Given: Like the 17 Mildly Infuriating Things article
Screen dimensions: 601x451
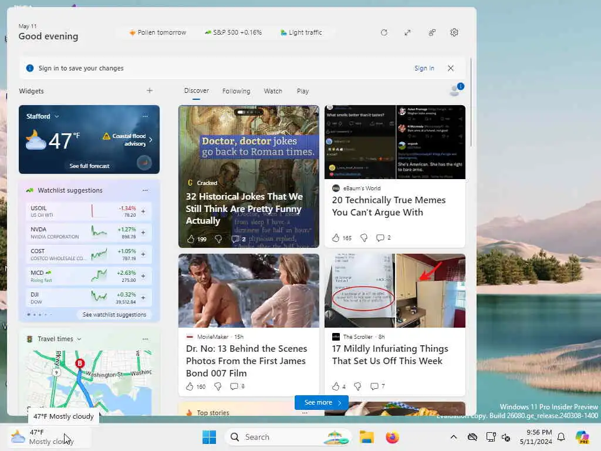Looking at the screenshot, I should 336,386.
